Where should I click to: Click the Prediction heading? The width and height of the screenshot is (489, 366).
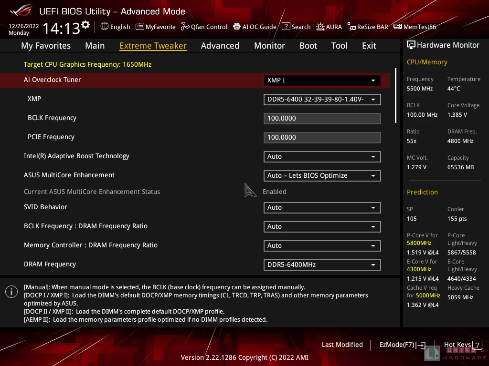422,192
